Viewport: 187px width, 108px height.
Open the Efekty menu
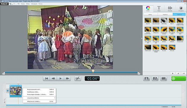pyautogui.click(x=28, y=4)
